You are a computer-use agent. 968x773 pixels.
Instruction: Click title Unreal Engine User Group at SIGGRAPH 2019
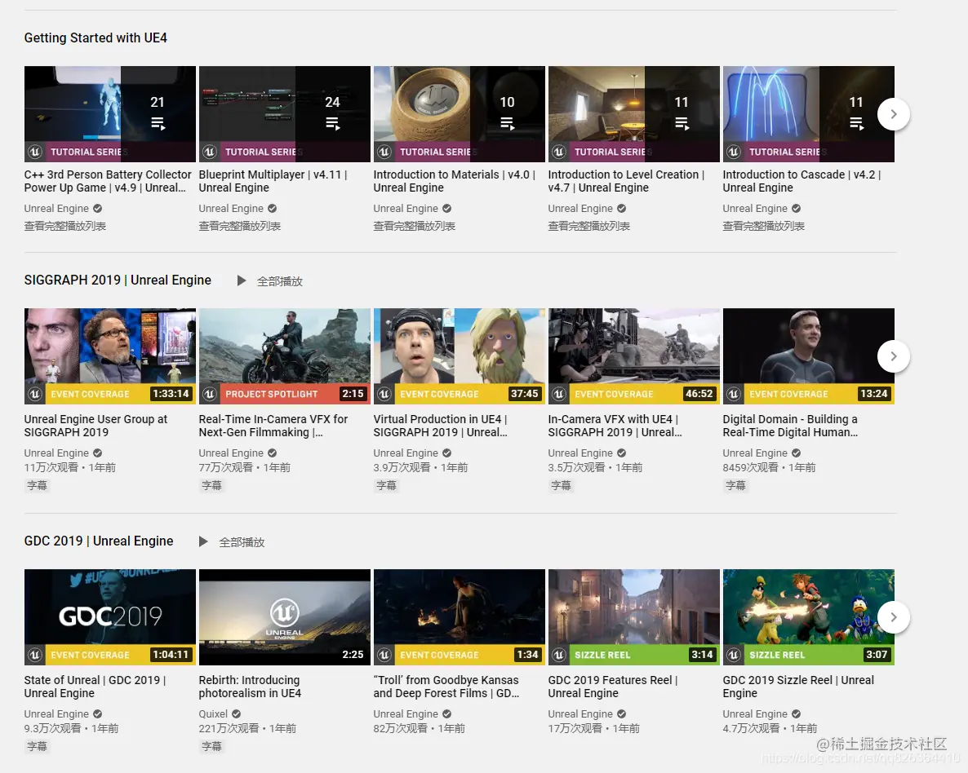[x=95, y=426]
